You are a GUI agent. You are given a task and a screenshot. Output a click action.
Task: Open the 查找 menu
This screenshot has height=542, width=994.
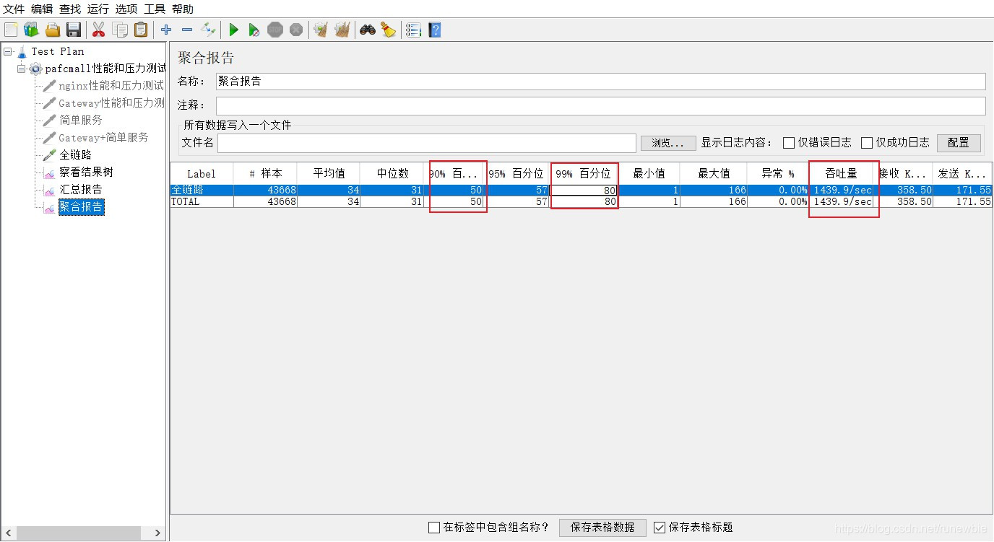coord(70,9)
